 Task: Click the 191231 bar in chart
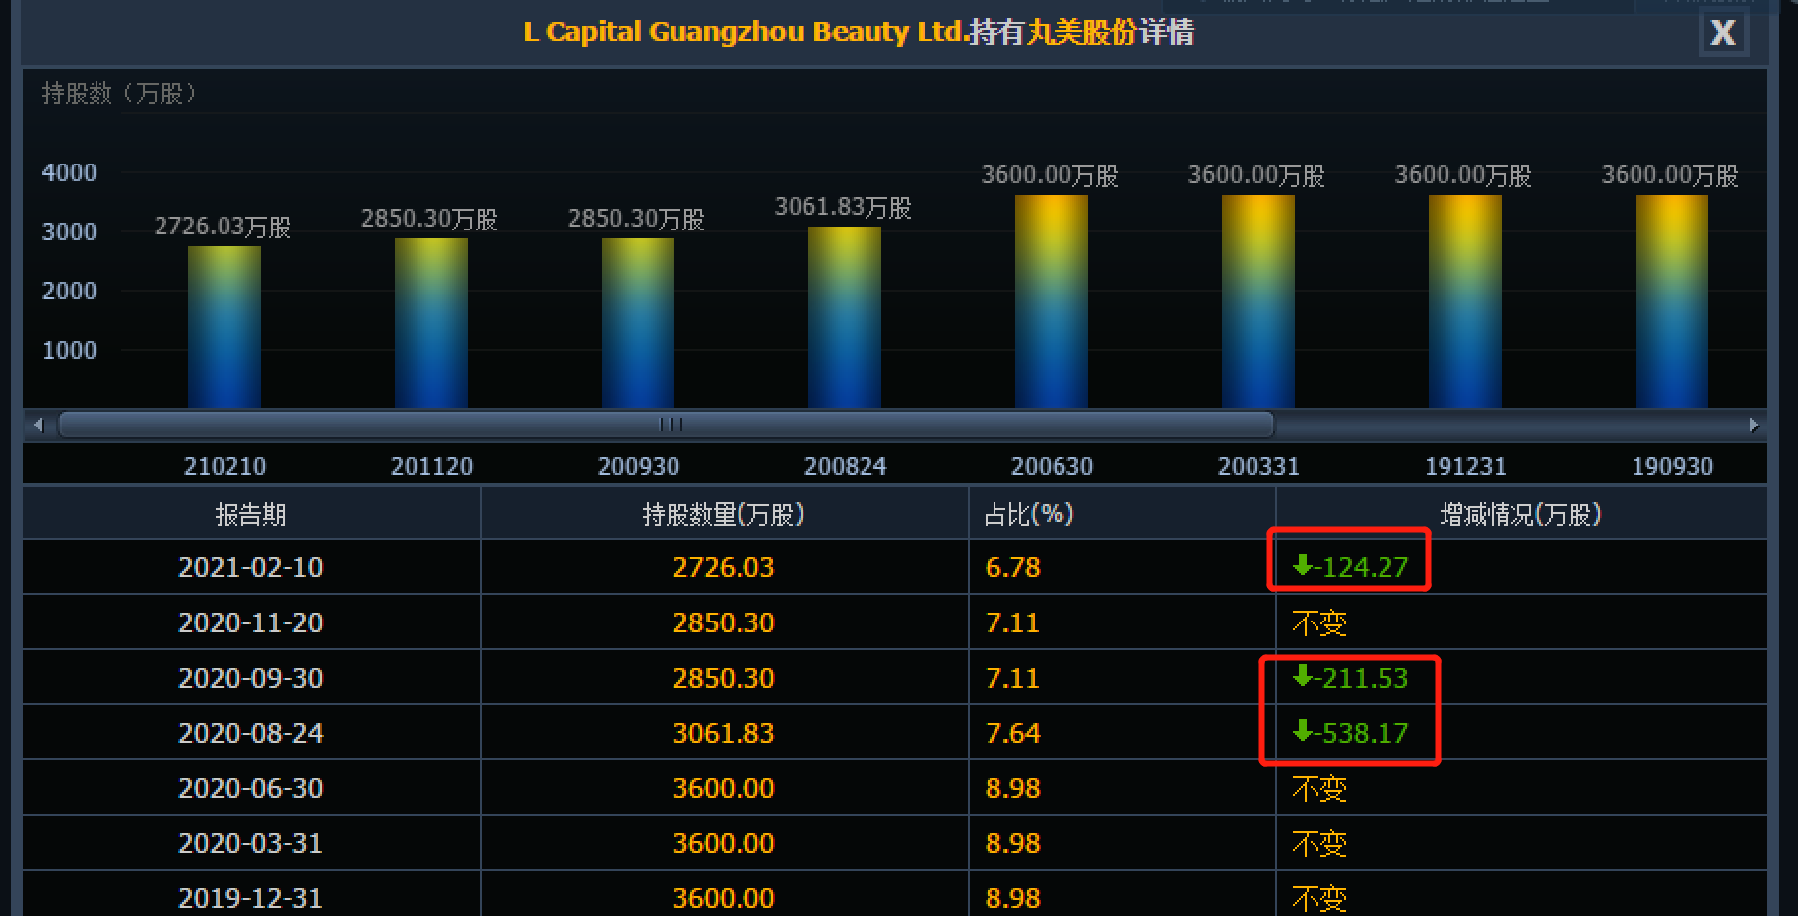pos(1465,301)
